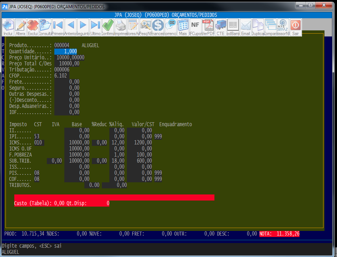Click the Sair exit button
337x257 pixels.
pyautogui.click(x=296, y=27)
